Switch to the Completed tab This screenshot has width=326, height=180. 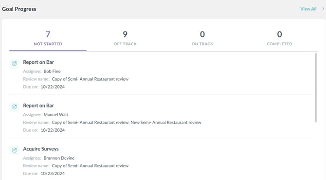click(x=279, y=38)
